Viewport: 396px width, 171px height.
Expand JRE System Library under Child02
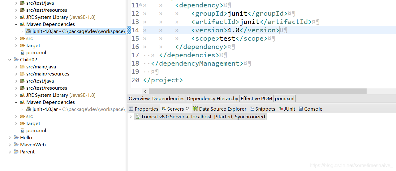[16, 95]
